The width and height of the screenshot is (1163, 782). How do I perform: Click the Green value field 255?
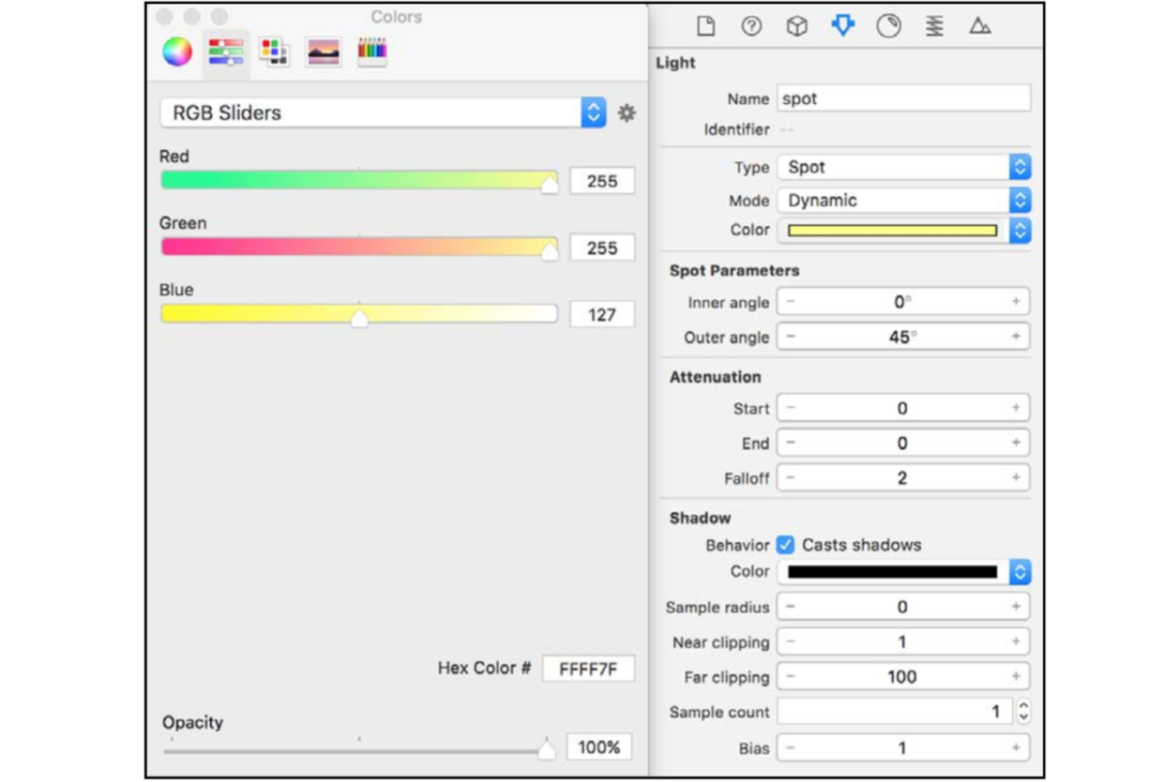point(602,248)
